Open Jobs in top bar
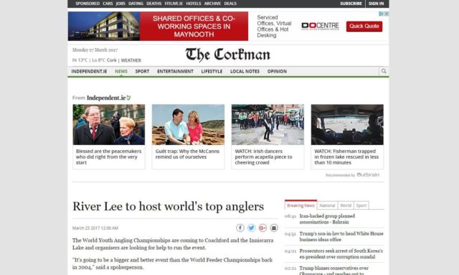The image size is (459, 275). click(120, 4)
